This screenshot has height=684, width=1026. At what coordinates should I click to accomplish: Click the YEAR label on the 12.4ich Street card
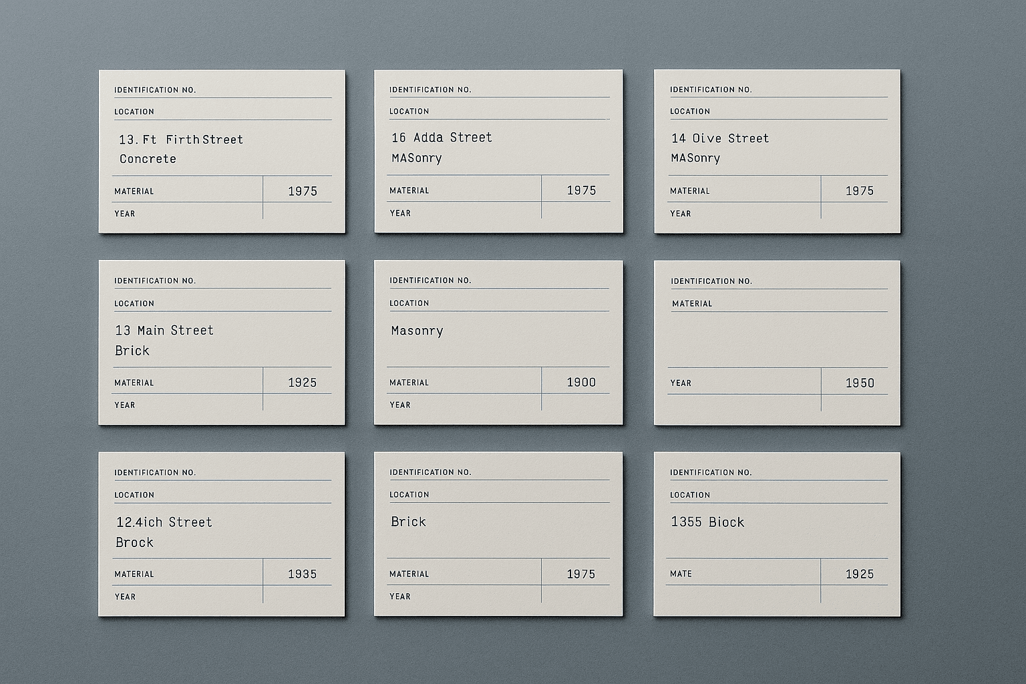click(125, 597)
